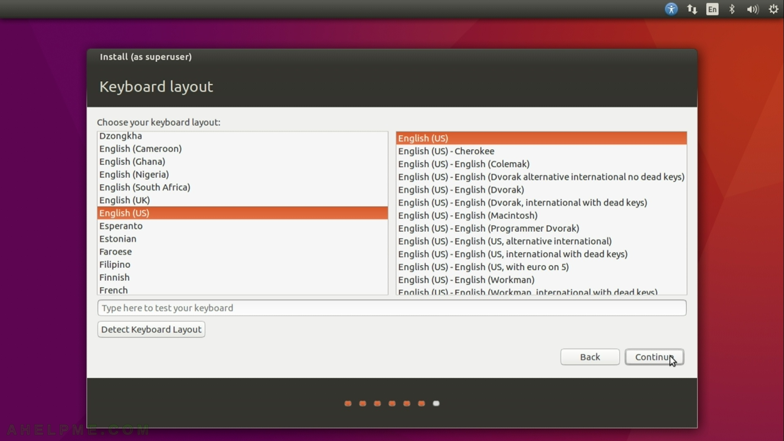784x441 pixels.
Task: Go back with the Back button
Action: 590,357
